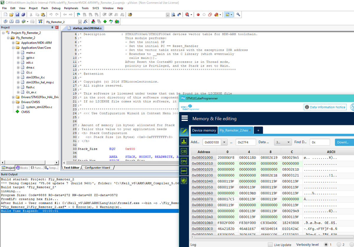Switch to the Device memory tab
Viewport: 354px width, 247px height.
204,130
